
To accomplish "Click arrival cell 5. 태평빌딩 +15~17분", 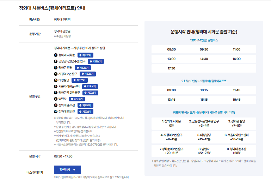I will pos(204,137).
